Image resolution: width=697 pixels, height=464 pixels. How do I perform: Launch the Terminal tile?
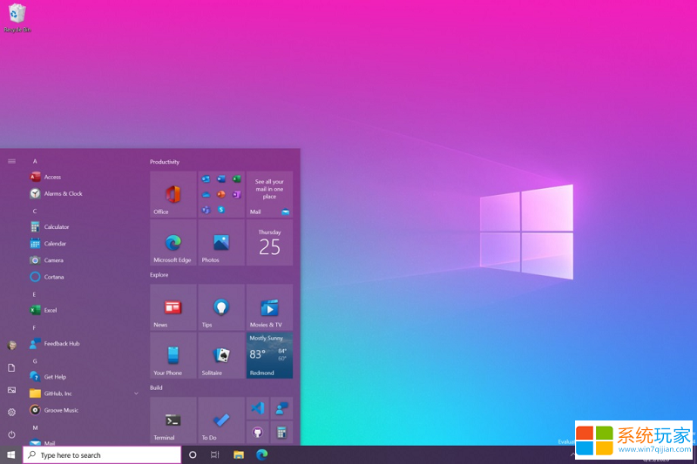(173, 420)
